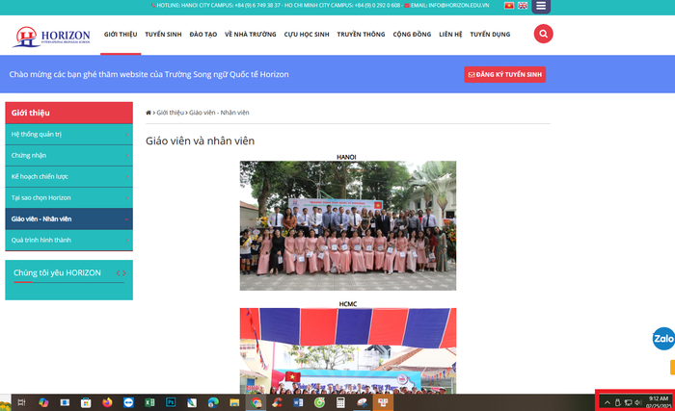Go to next Chúng tôi yêu HORIZON slide
Screen dimensions: 675x411
[x=124, y=273]
